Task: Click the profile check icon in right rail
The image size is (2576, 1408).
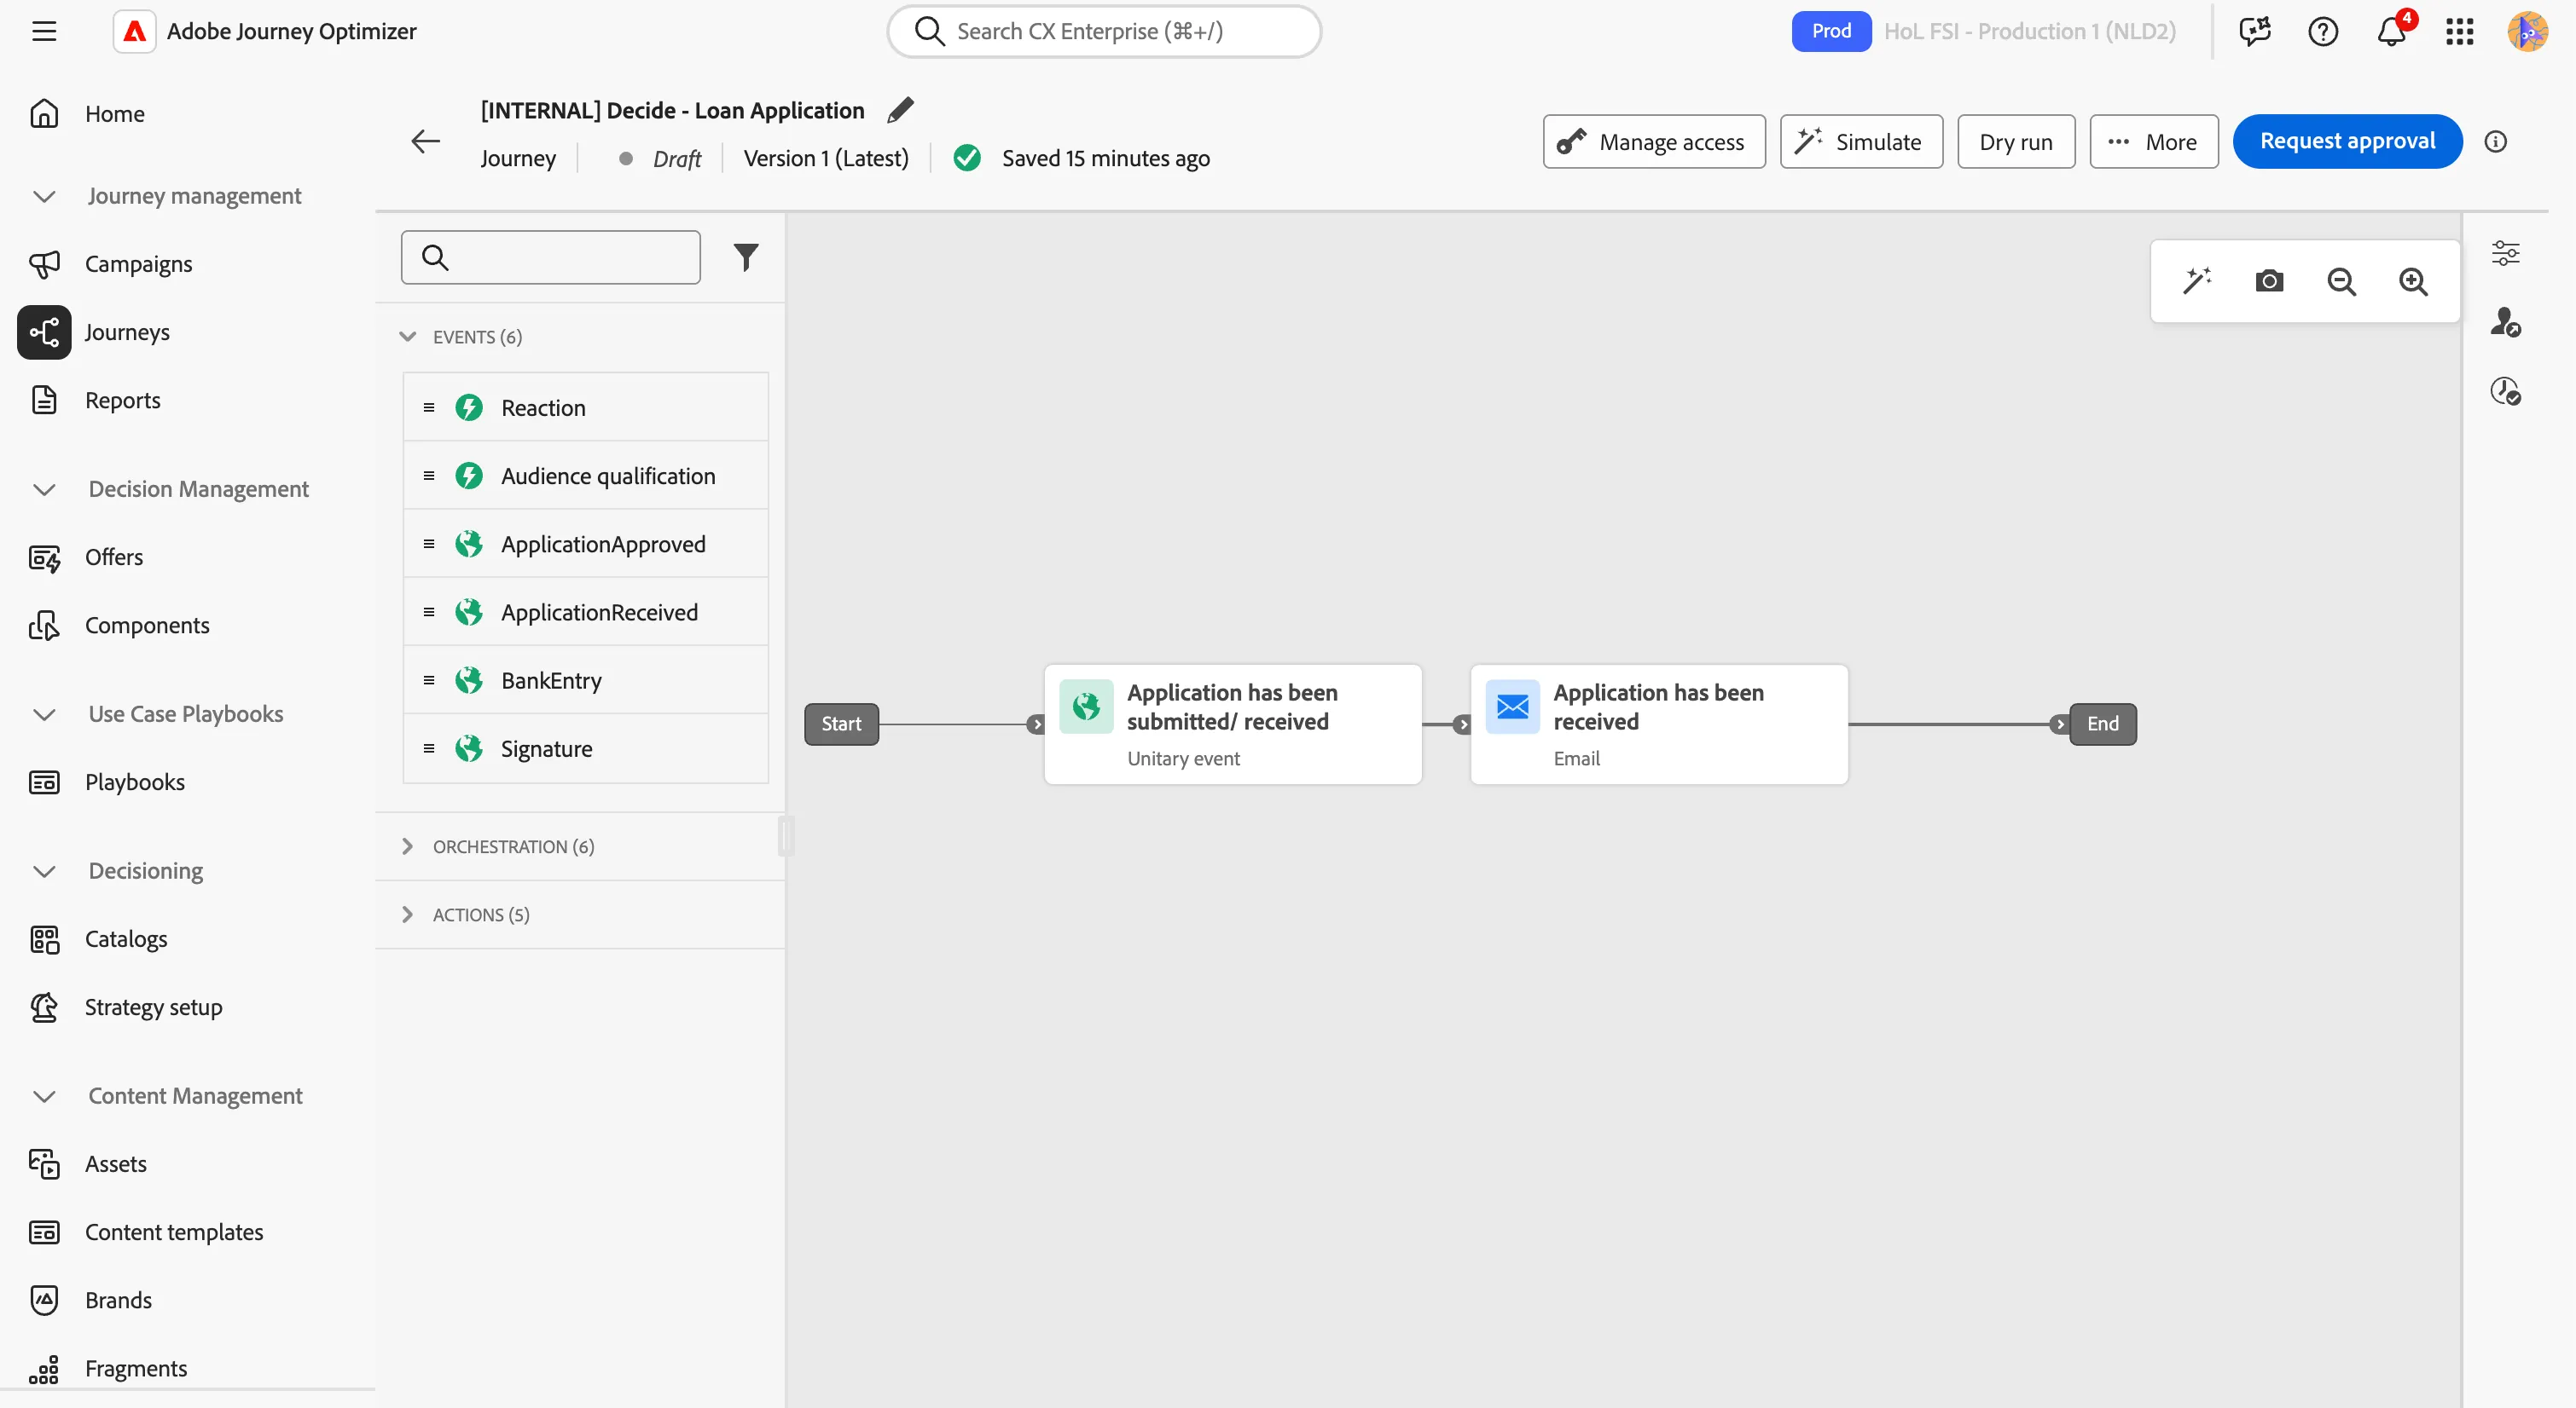Action: (2505, 322)
